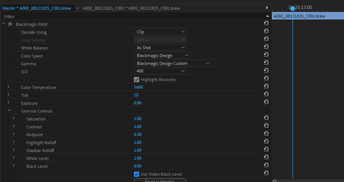Reset the Black Level parameter
Image resolution: width=344 pixels, height=182 pixels.
[x=266, y=166]
